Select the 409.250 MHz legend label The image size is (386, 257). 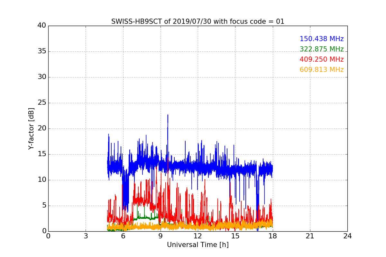(x=322, y=59)
